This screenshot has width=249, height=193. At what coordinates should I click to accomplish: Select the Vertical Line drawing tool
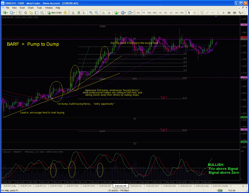tap(218, 13)
